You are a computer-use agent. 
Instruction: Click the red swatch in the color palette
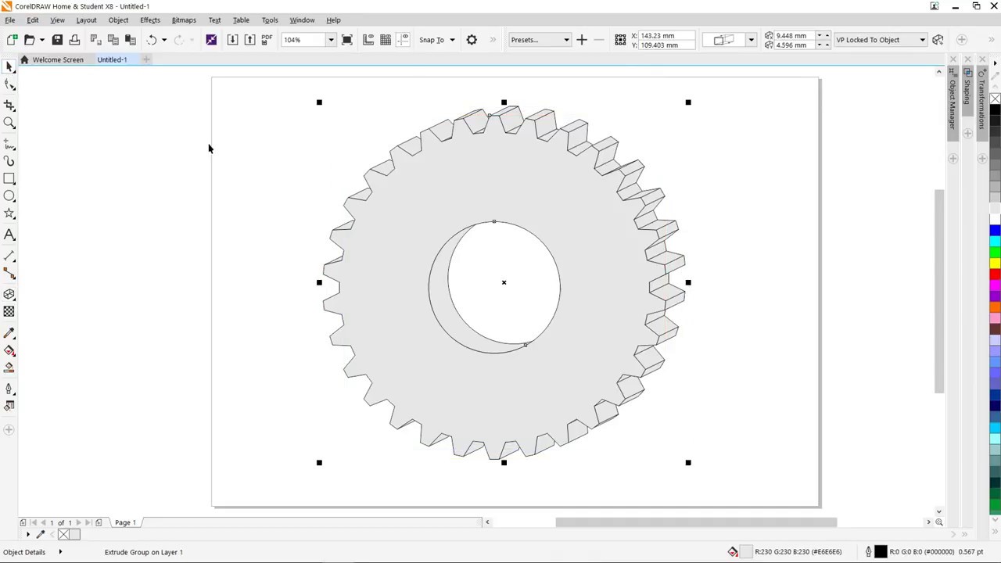click(x=995, y=274)
